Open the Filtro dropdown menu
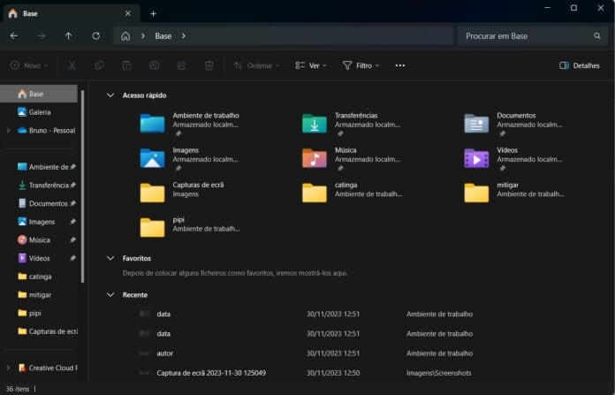 [361, 65]
